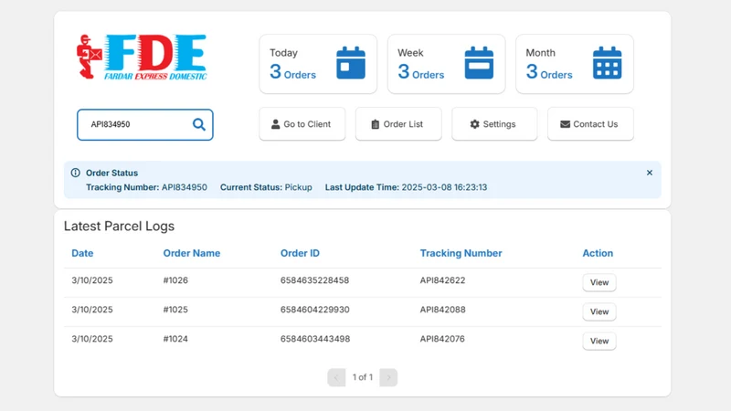View order #1024

click(x=599, y=341)
